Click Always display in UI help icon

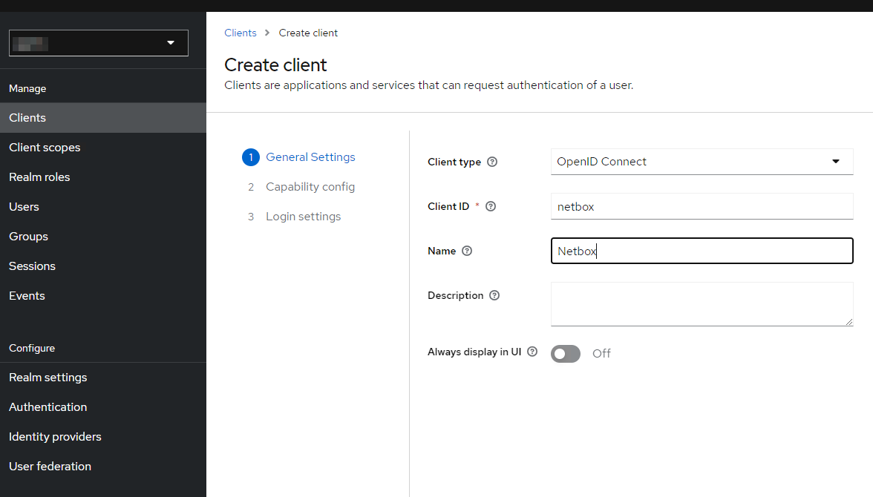point(532,352)
